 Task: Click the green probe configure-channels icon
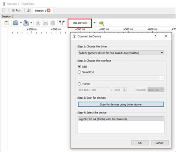(101, 23)
